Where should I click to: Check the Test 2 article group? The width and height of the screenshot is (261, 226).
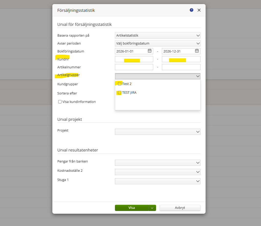[120, 84]
